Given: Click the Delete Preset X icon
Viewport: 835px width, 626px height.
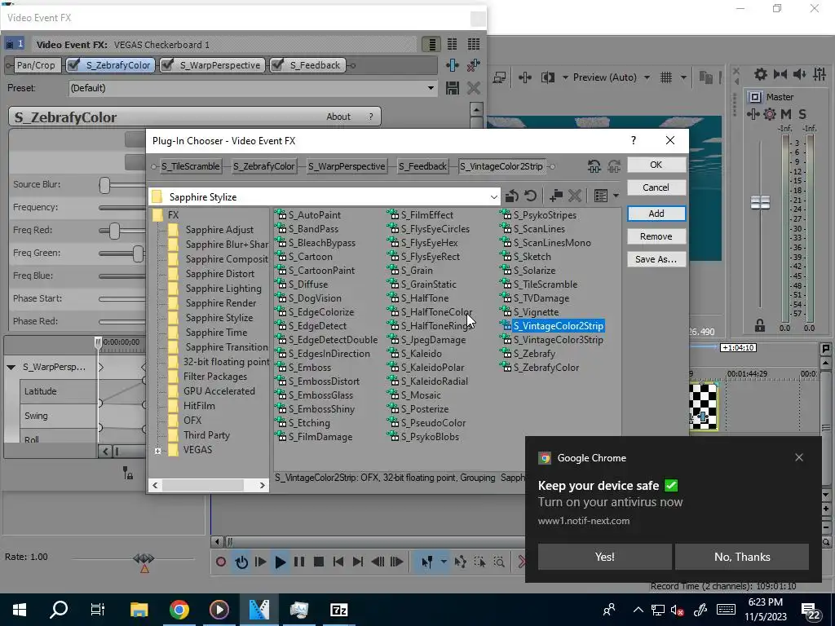Looking at the screenshot, I should coord(474,88).
